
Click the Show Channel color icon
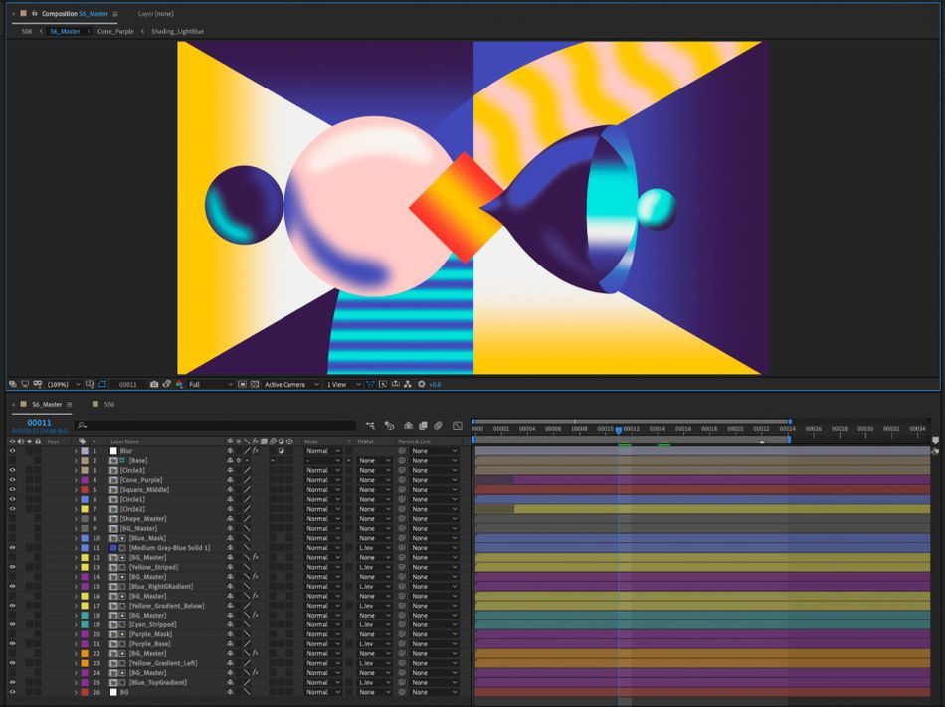tap(179, 384)
